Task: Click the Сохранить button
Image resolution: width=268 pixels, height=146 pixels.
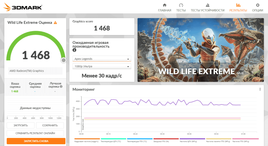Action: 50,125
